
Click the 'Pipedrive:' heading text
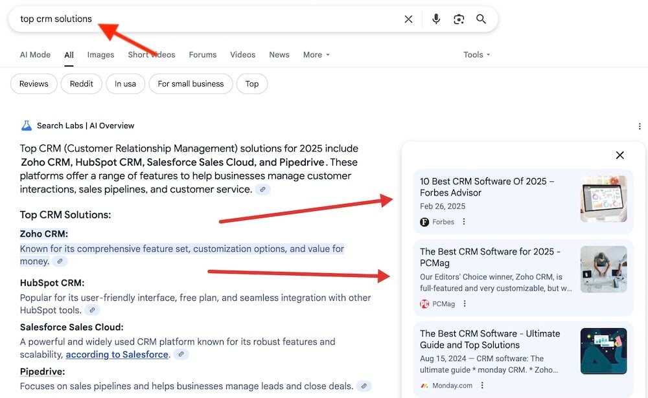[42, 371]
